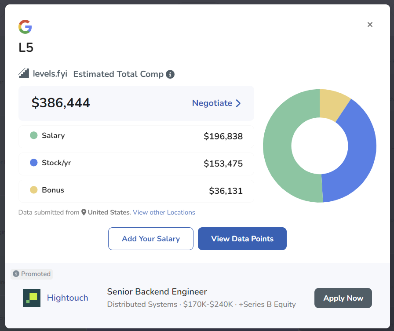Click the levels.fyi staircase logo
The width and height of the screenshot is (394, 331).
click(x=24, y=73)
